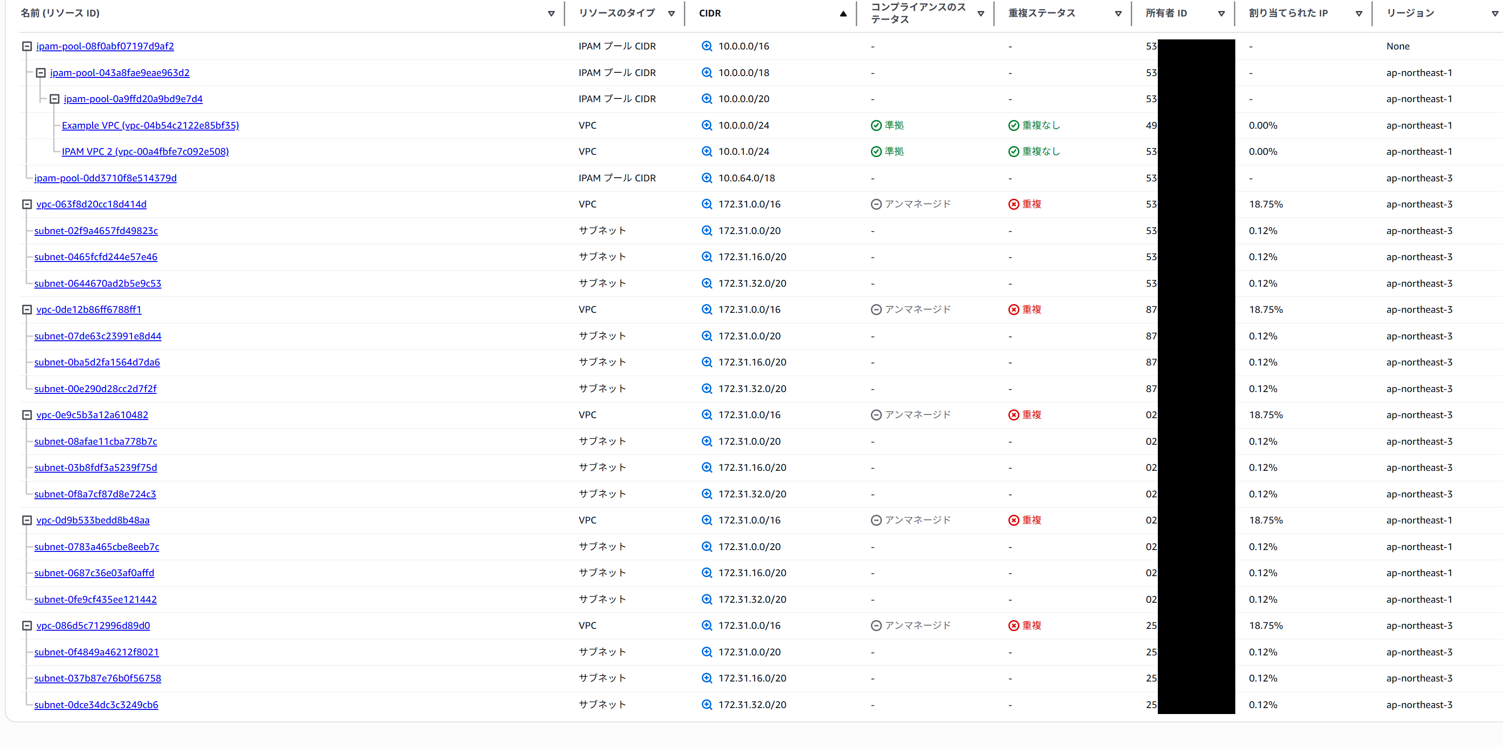Click zoom icon in subnet-0465fcfd244e57e46 row
Viewport: 1503px width, 747px height.
706,256
